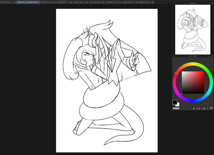
Task: Select the cream sub color swatch
Action: click(x=178, y=105)
